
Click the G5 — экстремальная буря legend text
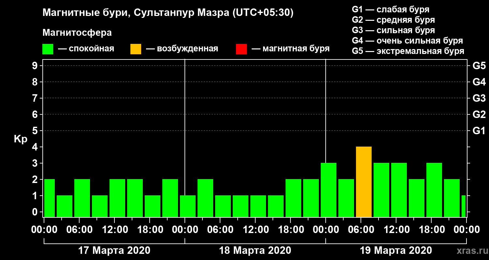[x=408, y=51]
